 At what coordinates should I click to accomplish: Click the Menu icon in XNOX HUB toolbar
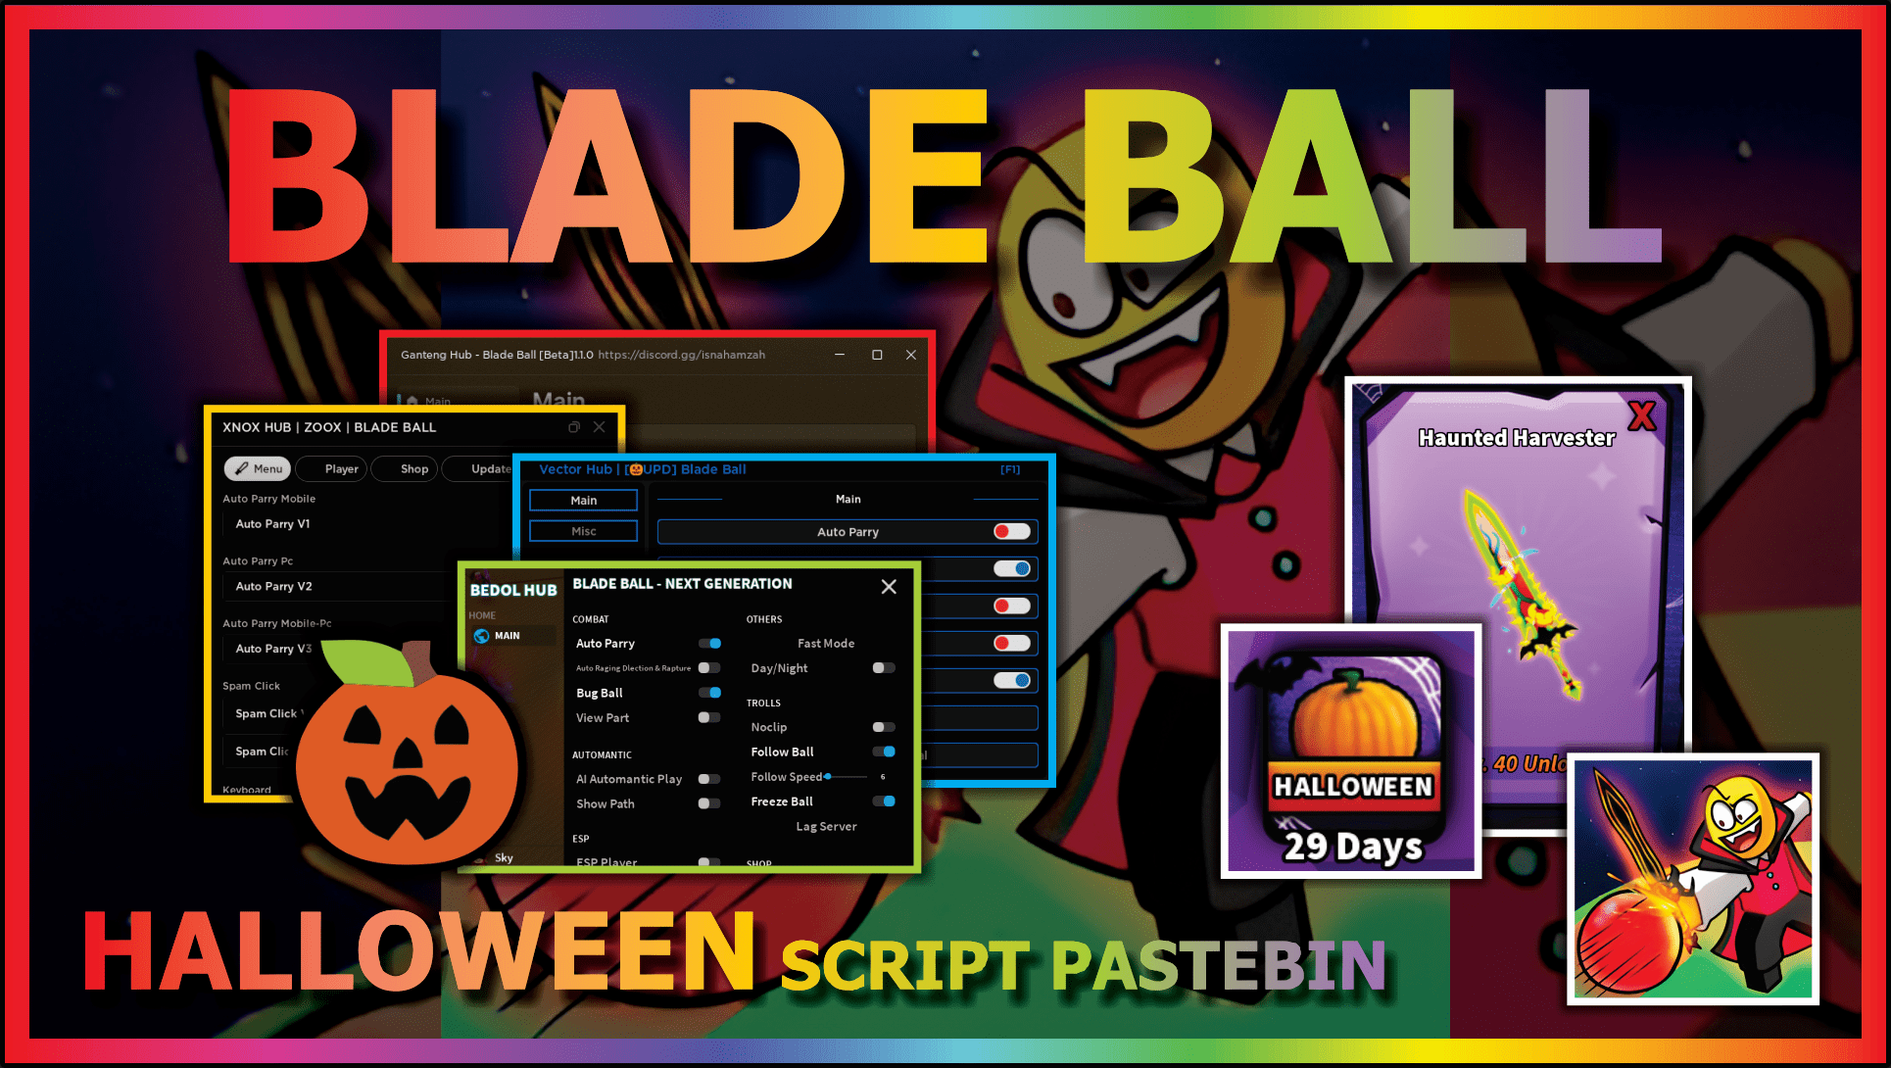pos(257,469)
